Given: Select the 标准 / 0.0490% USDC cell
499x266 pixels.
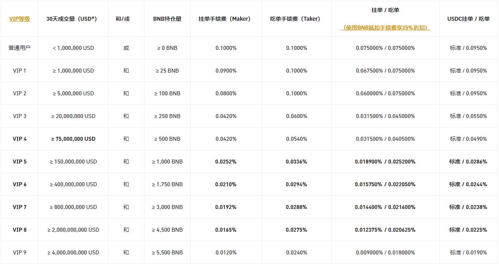Looking at the screenshot, I should 468,139.
